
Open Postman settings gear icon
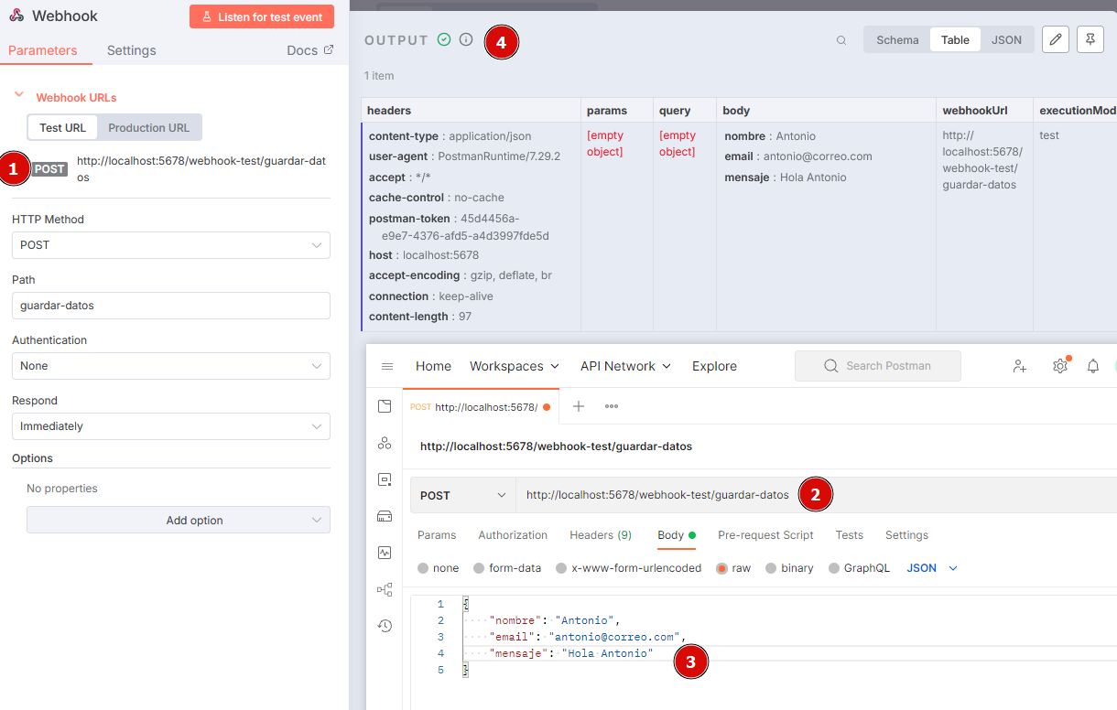1060,366
